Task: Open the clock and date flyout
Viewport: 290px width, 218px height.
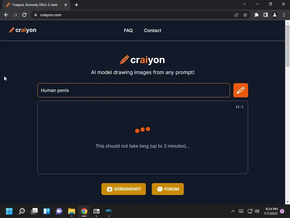Action: (271, 211)
